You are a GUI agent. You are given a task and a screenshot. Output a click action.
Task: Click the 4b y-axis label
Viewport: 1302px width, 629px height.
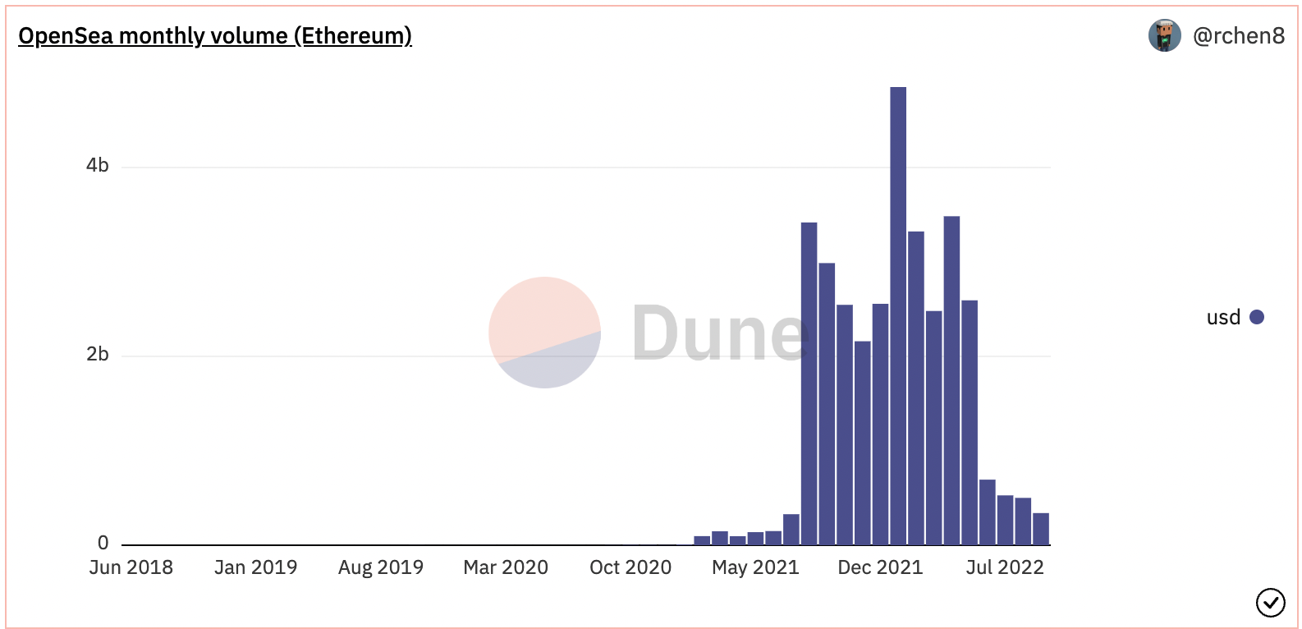tap(97, 166)
